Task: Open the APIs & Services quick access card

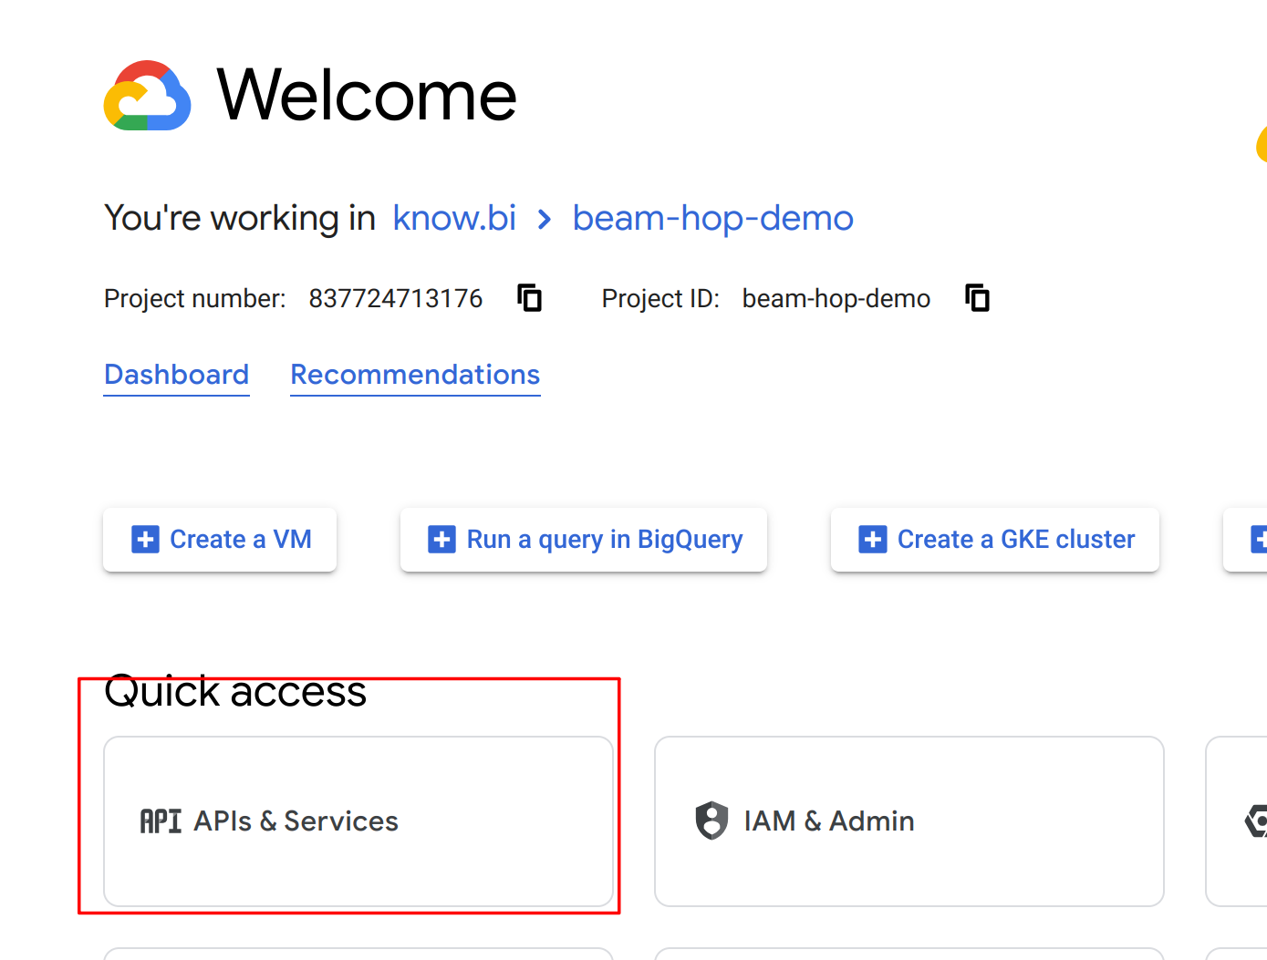Action: tap(358, 821)
